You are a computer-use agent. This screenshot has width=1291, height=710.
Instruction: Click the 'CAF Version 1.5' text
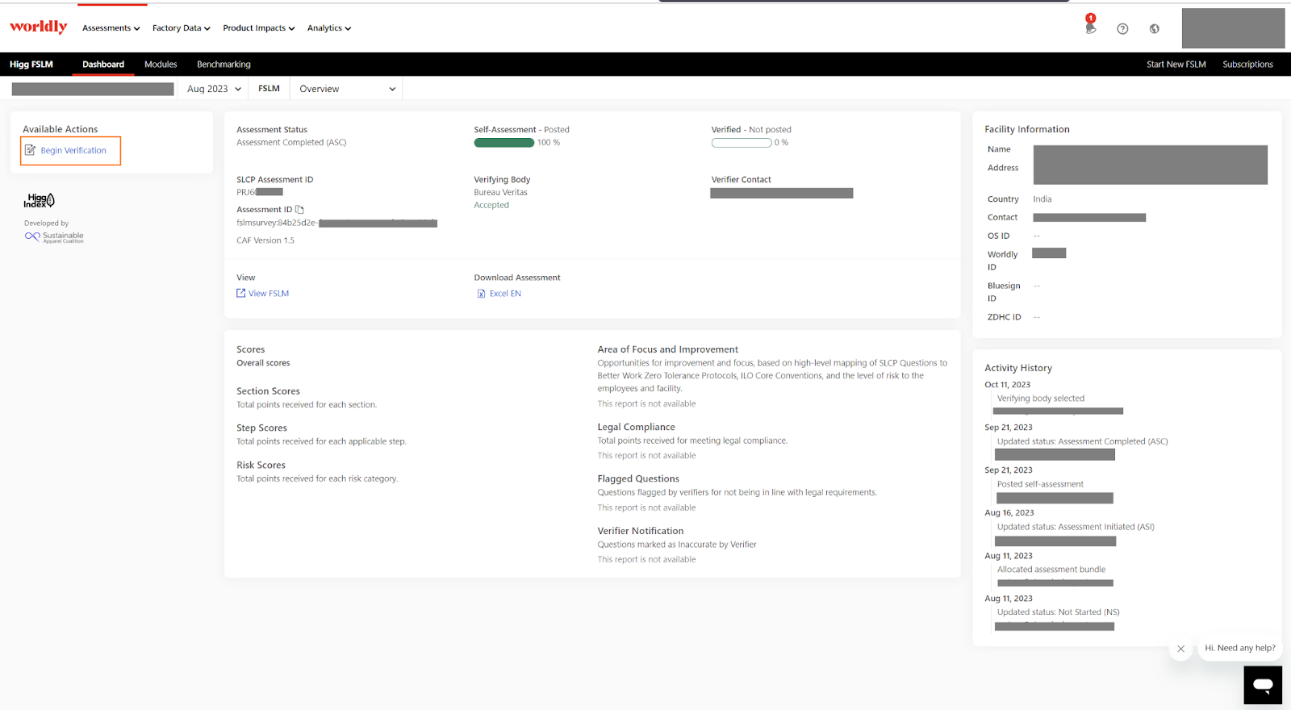[x=265, y=240]
